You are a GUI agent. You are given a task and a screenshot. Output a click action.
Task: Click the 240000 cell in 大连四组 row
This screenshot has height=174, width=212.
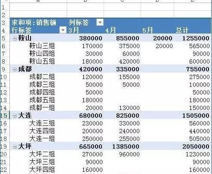[x=129, y=131]
